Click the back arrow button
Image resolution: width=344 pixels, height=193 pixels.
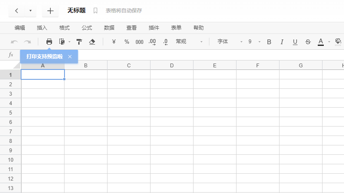[x=16, y=11]
